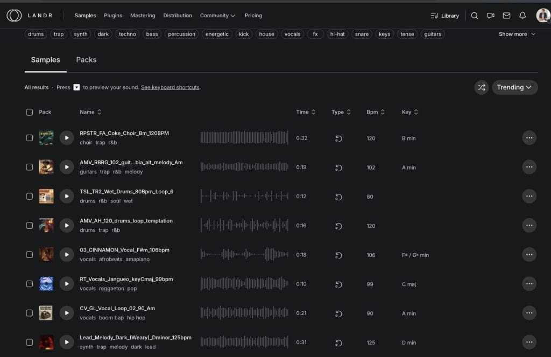This screenshot has width=551, height=357.
Task: Tick the checkbox for TSL_TR2_Wet_Drums sample
Action: (x=30, y=197)
